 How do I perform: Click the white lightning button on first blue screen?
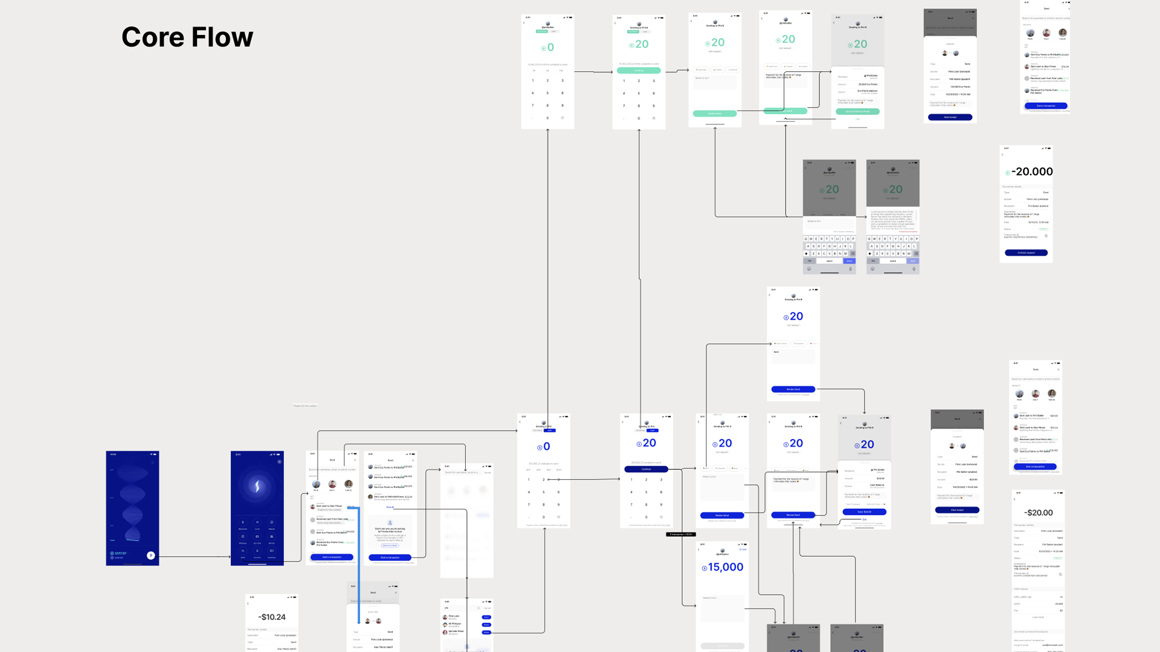(151, 555)
